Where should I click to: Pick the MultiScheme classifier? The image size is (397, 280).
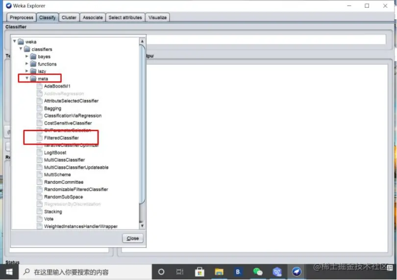(x=57, y=175)
